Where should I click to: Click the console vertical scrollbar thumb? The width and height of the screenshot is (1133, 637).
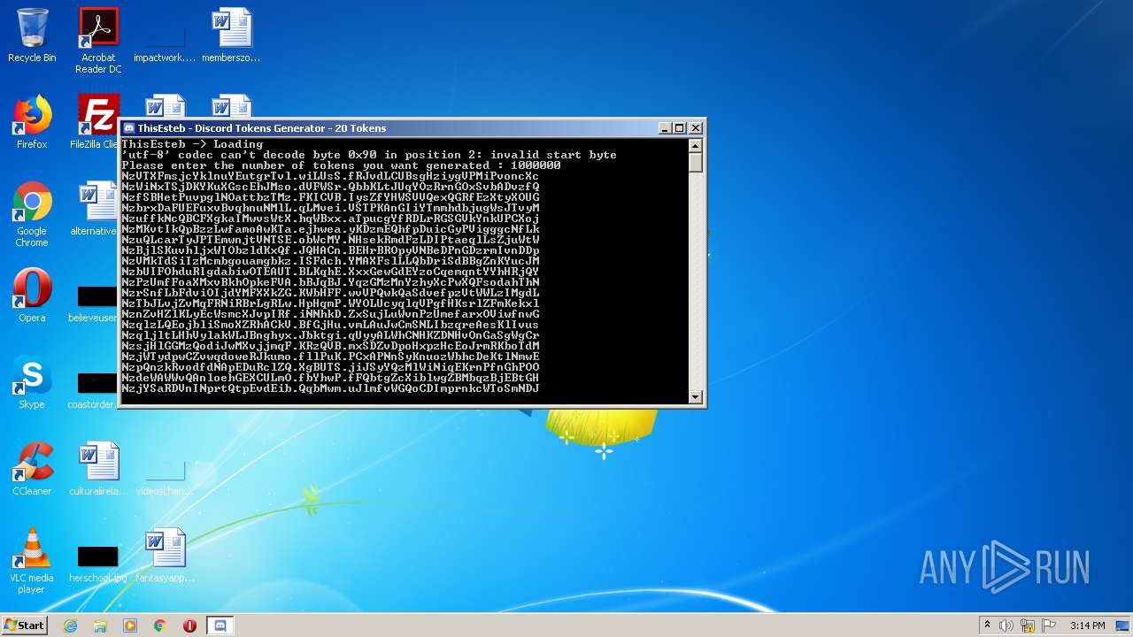pyautogui.click(x=696, y=162)
